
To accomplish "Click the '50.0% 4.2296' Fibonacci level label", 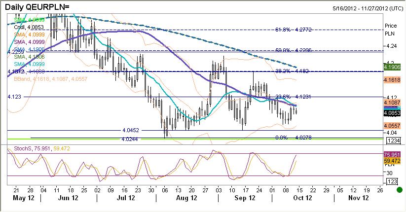I will [293, 50].
